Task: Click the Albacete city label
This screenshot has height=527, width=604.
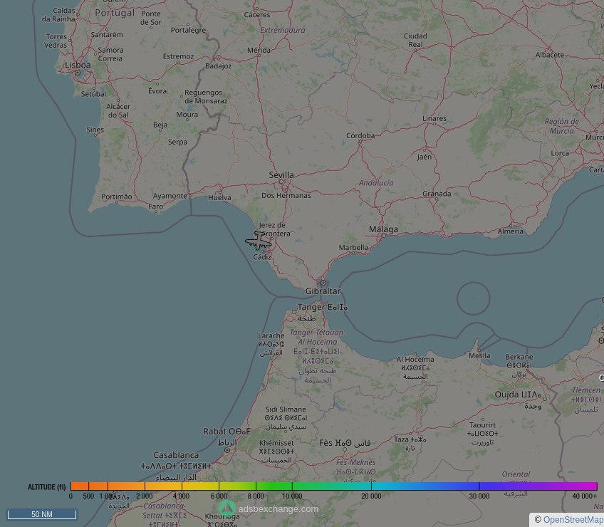Action: click(x=550, y=55)
